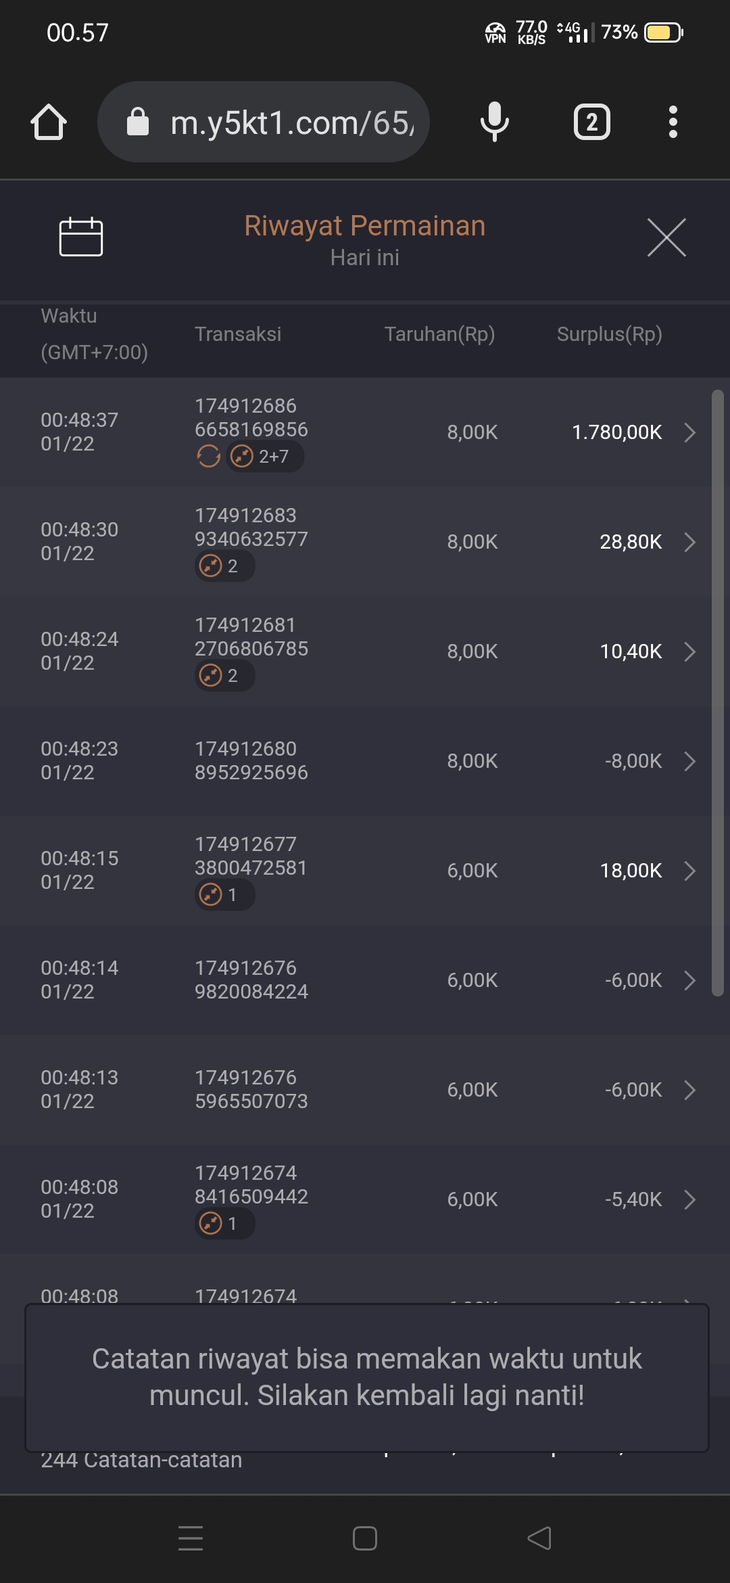Tap the Android back navigation button
730x1583 pixels.
click(x=539, y=1538)
